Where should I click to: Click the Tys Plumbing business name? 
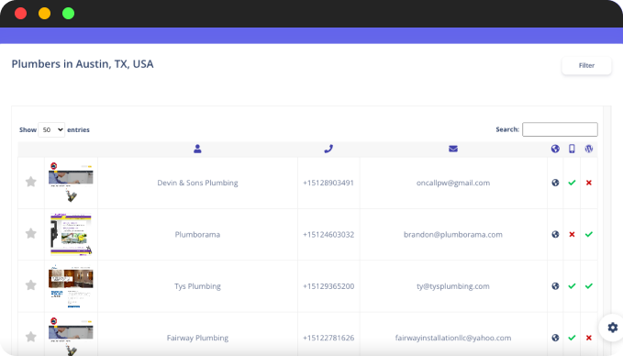[197, 286]
